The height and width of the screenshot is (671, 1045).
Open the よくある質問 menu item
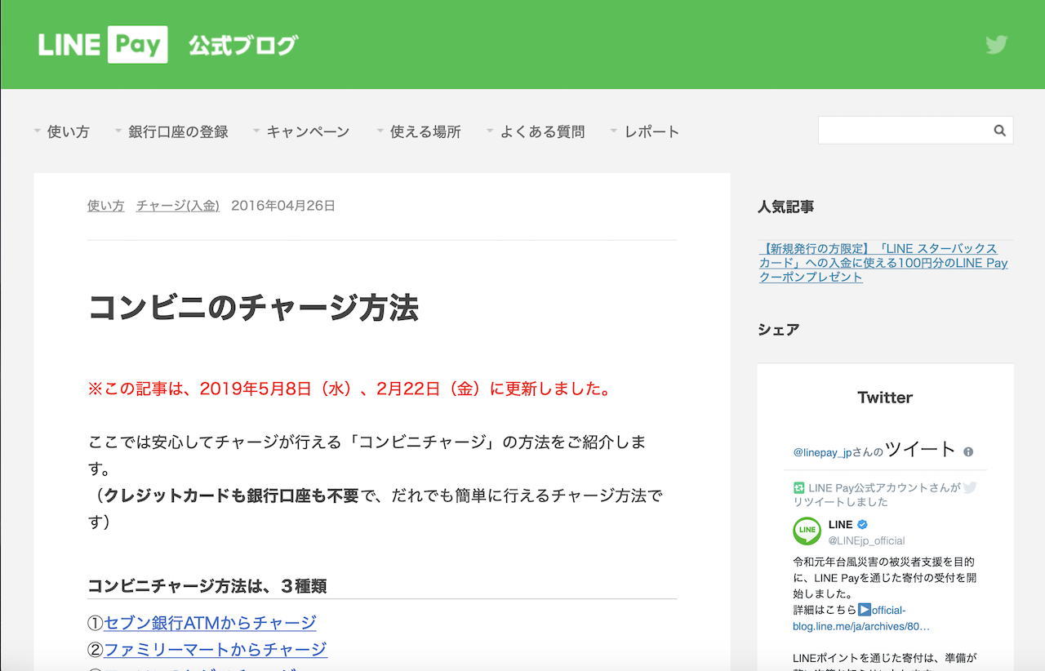pyautogui.click(x=542, y=131)
